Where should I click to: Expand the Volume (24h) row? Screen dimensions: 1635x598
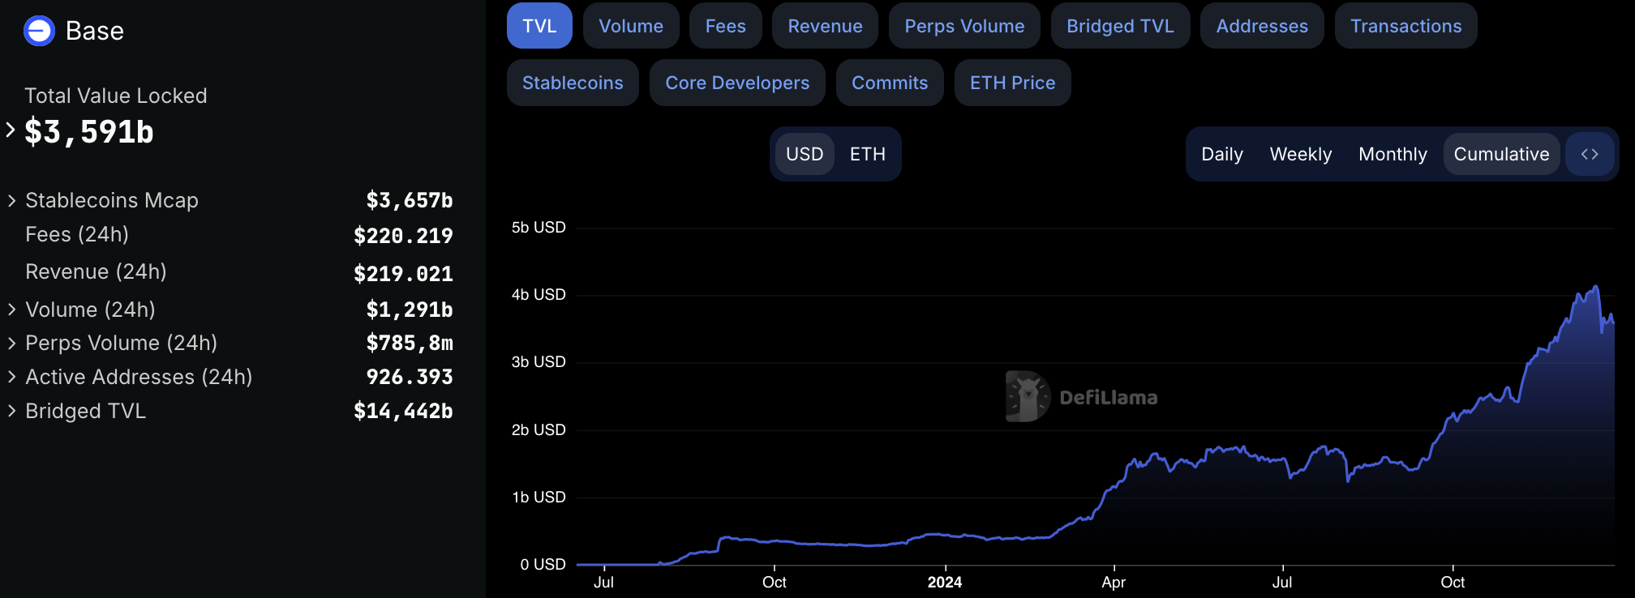[11, 310]
